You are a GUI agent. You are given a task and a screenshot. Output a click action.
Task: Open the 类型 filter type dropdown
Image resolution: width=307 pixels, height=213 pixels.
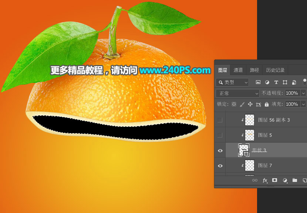coord(232,82)
